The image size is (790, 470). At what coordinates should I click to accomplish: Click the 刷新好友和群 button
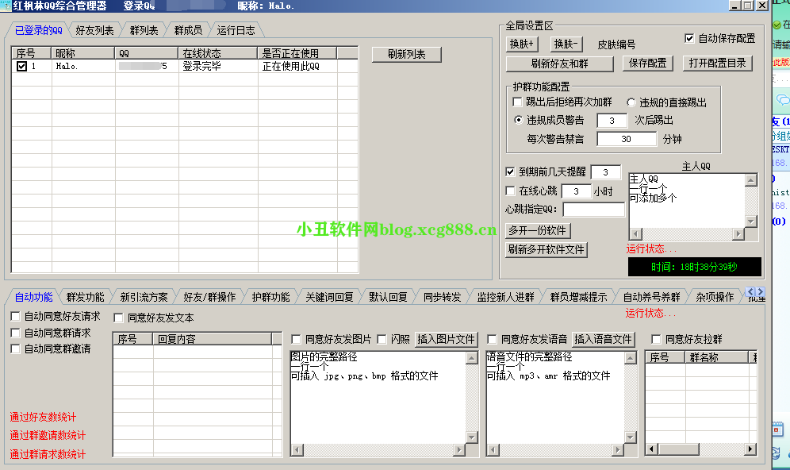[x=560, y=64]
